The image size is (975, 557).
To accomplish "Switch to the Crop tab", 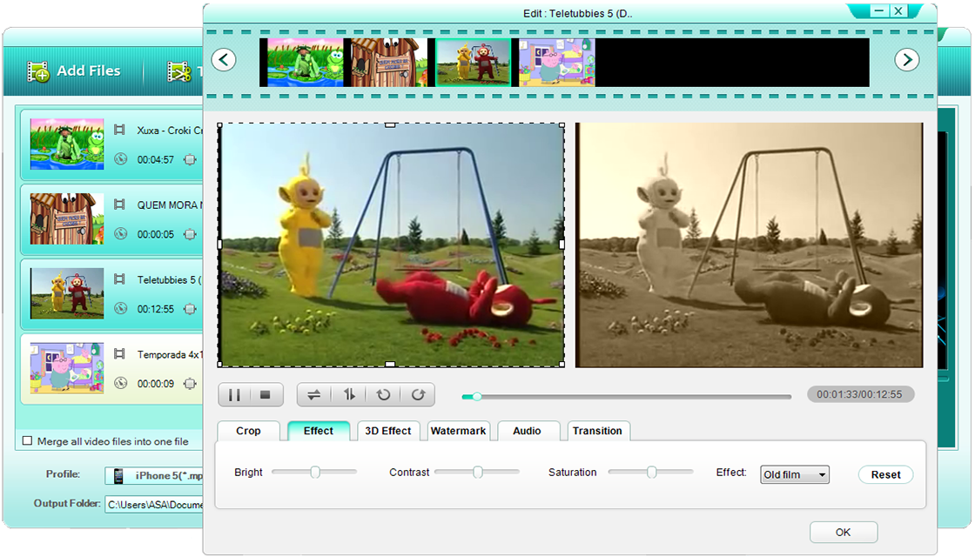I will (248, 431).
